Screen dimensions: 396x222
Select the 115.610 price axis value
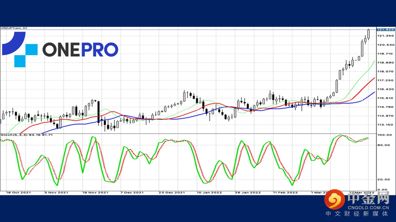pos(385,98)
